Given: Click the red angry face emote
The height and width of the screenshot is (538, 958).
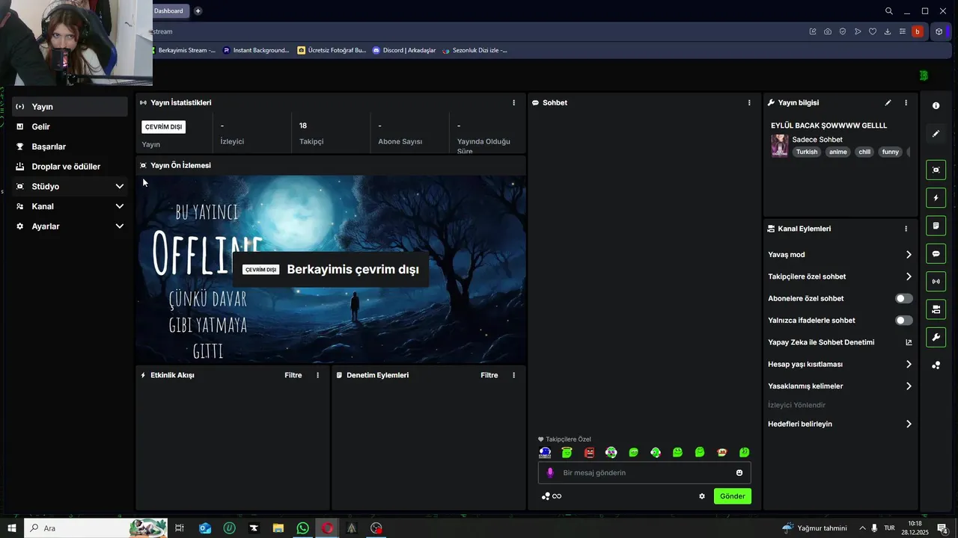Looking at the screenshot, I should [x=589, y=452].
